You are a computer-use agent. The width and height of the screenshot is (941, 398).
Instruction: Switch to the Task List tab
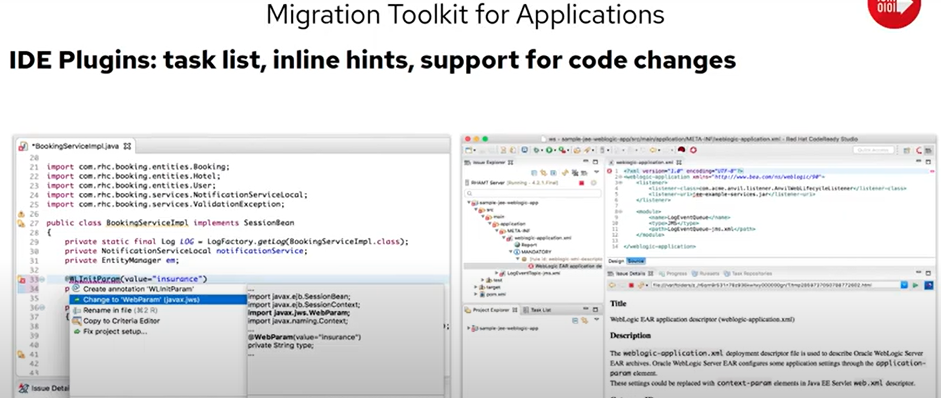pos(537,310)
